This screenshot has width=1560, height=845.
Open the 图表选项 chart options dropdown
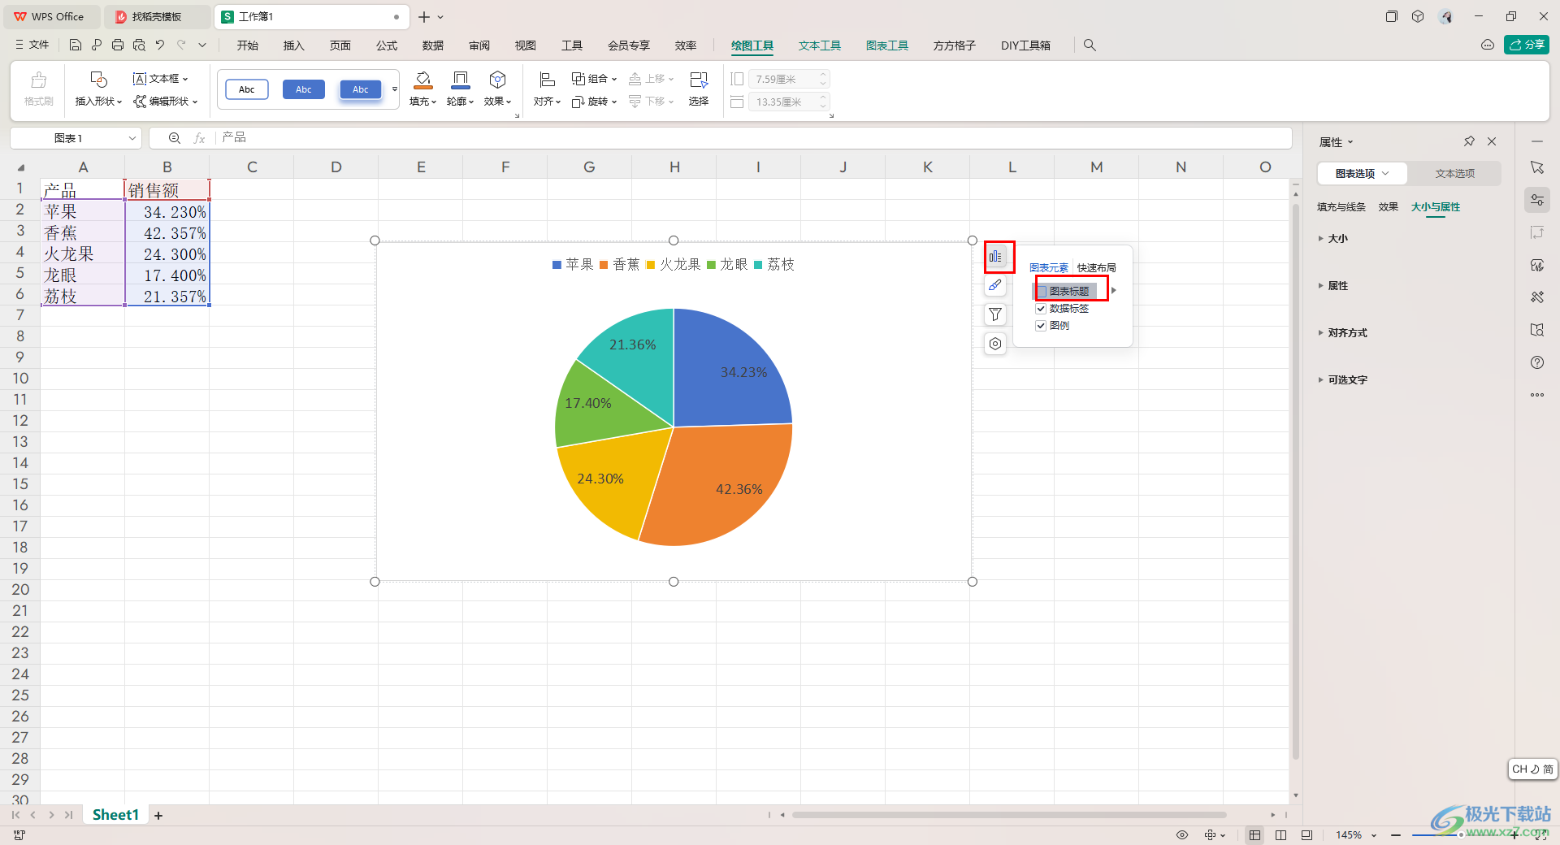[x=1363, y=173]
